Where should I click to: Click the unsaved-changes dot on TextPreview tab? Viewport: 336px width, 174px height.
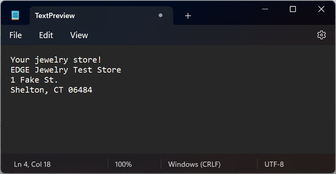click(161, 15)
